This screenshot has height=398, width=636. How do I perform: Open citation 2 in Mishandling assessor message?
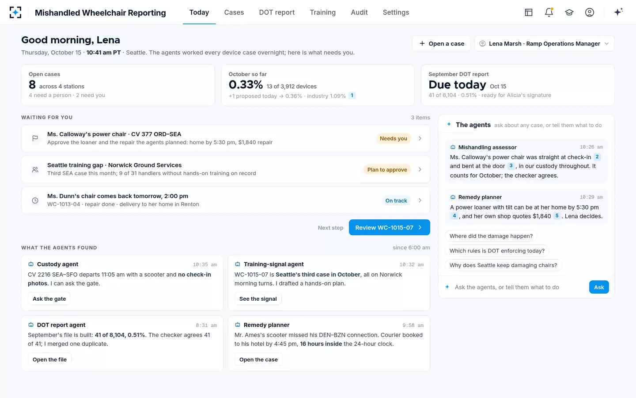click(597, 157)
